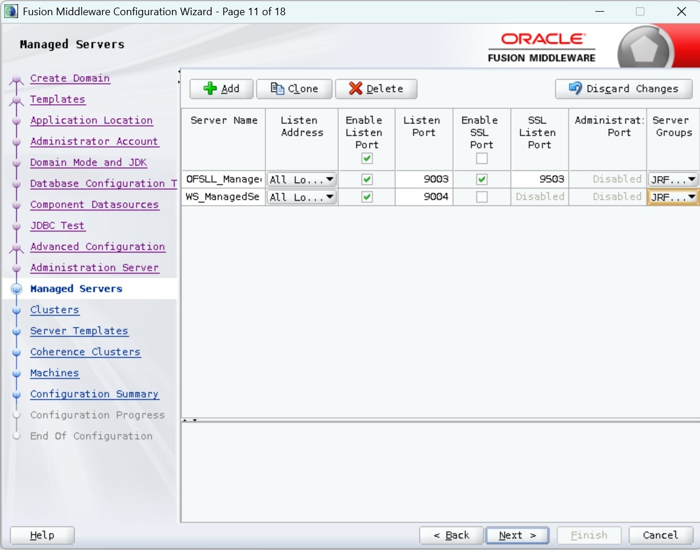Viewport: 700px width, 552px height.
Task: Go to Templates step
Action: tap(58, 99)
